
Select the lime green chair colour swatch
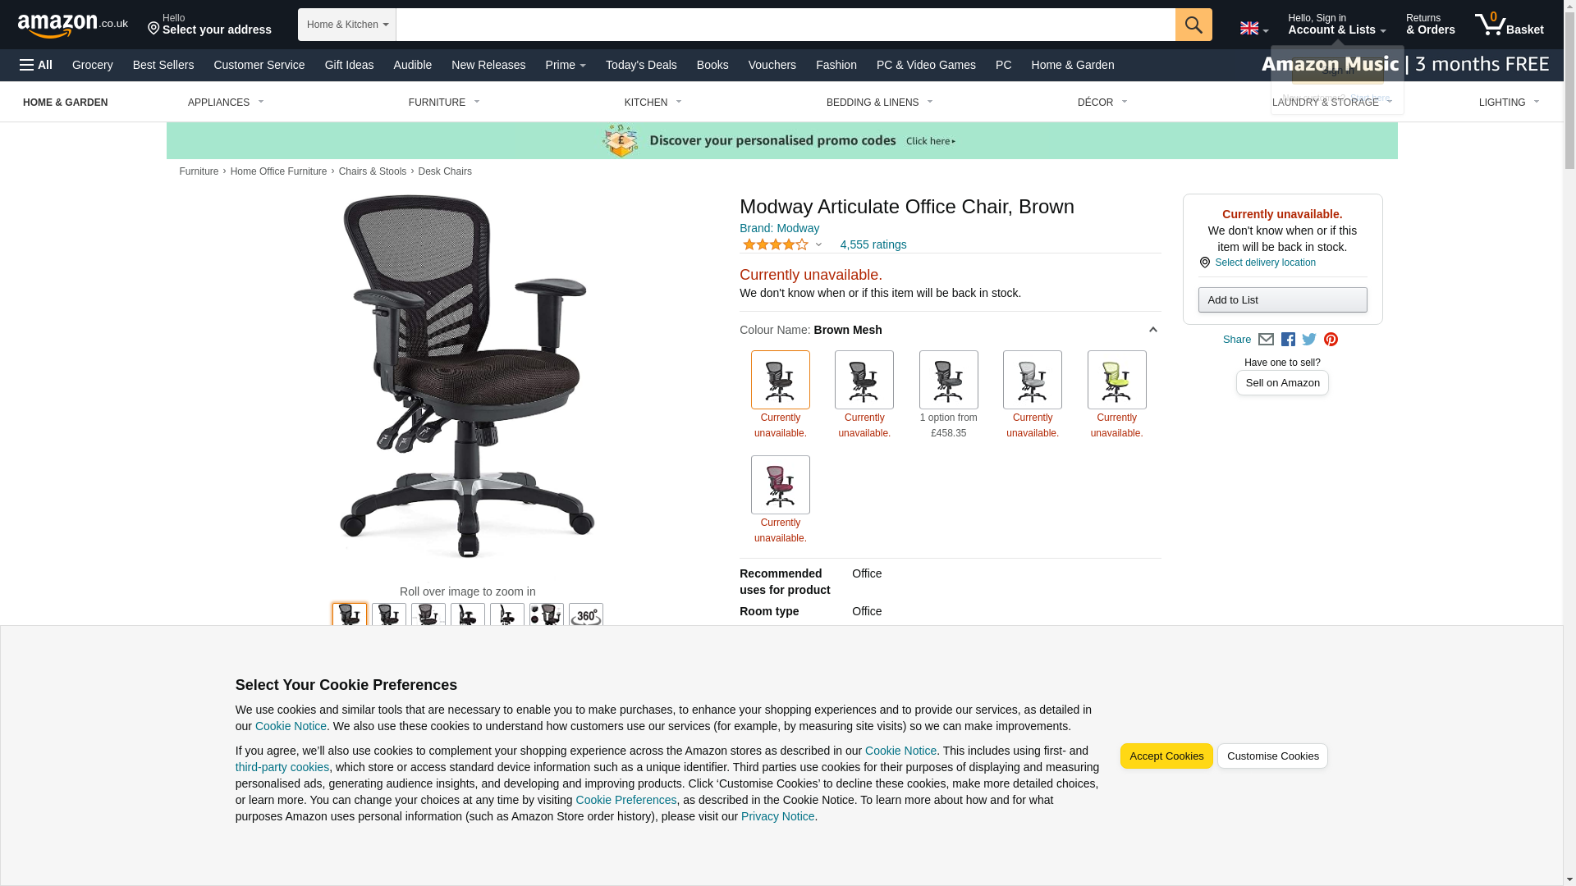(1116, 380)
